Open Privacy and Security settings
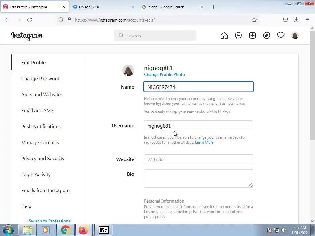This screenshot has width=315, height=236. [x=43, y=159]
